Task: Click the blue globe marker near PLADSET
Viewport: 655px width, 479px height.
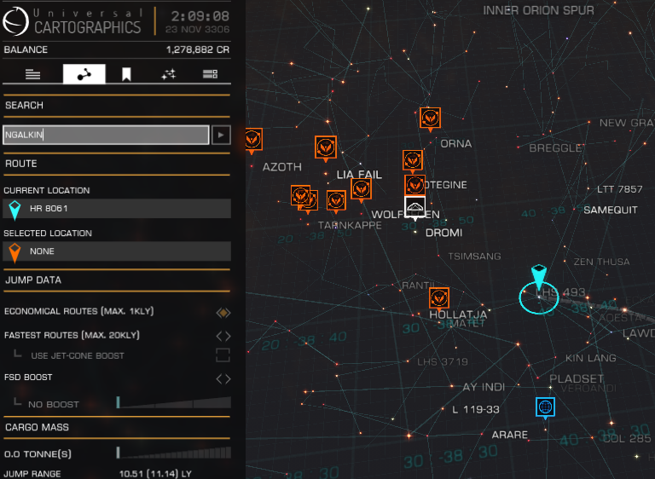Action: 546,407
